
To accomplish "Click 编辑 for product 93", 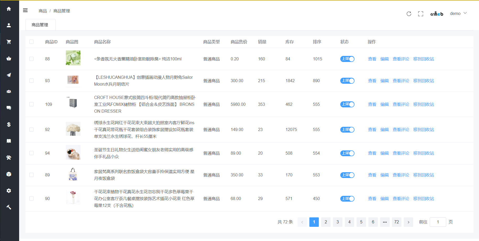I will 384,81.
